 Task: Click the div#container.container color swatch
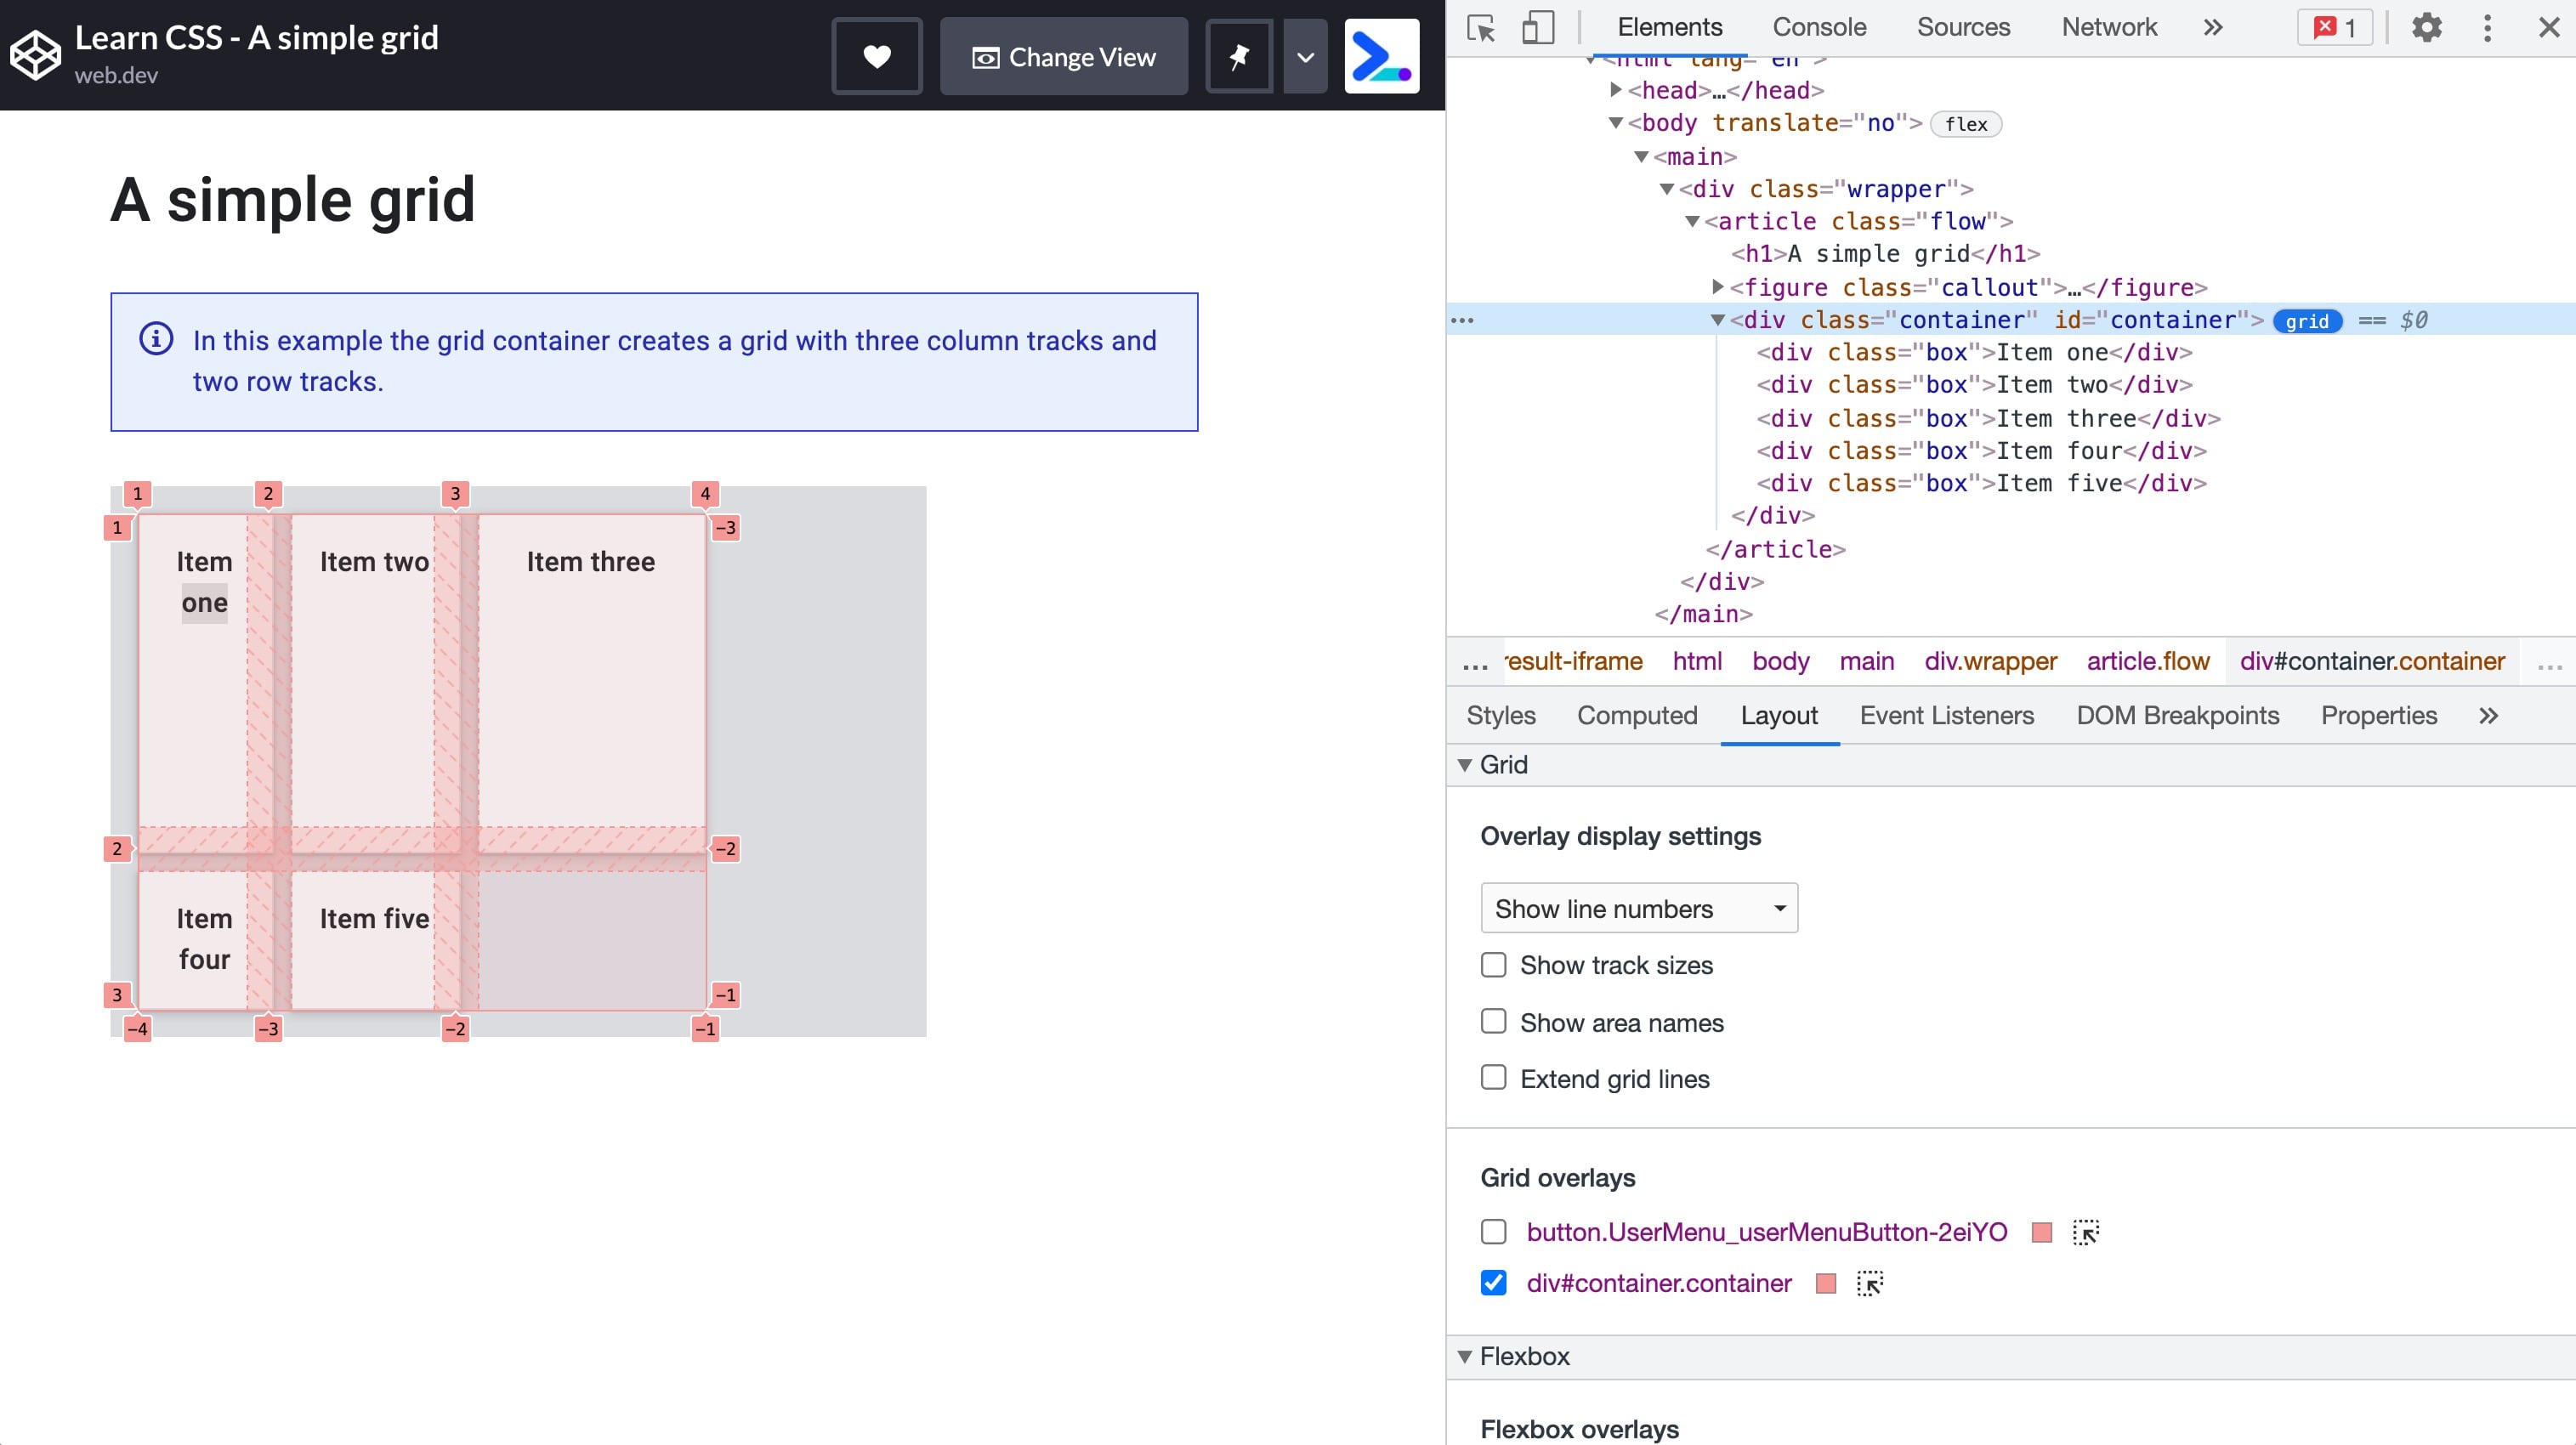(x=1826, y=1283)
